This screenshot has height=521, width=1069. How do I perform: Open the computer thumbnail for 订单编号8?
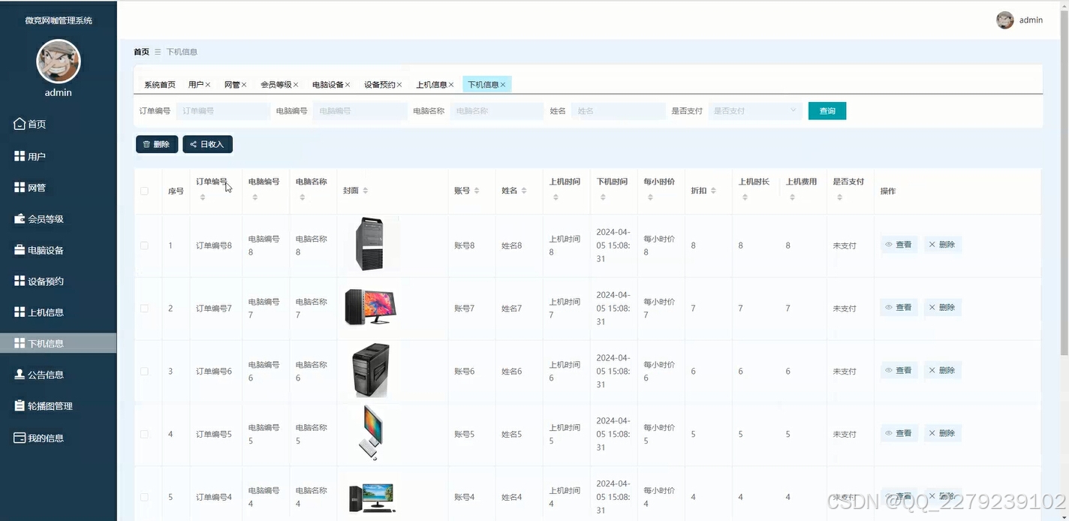coord(370,245)
